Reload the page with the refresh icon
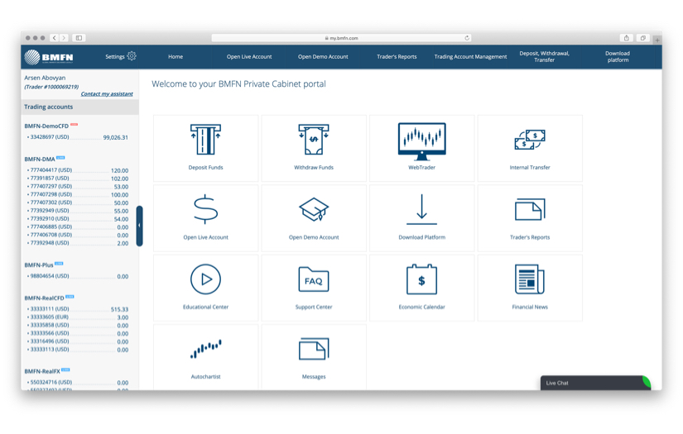 (467, 38)
